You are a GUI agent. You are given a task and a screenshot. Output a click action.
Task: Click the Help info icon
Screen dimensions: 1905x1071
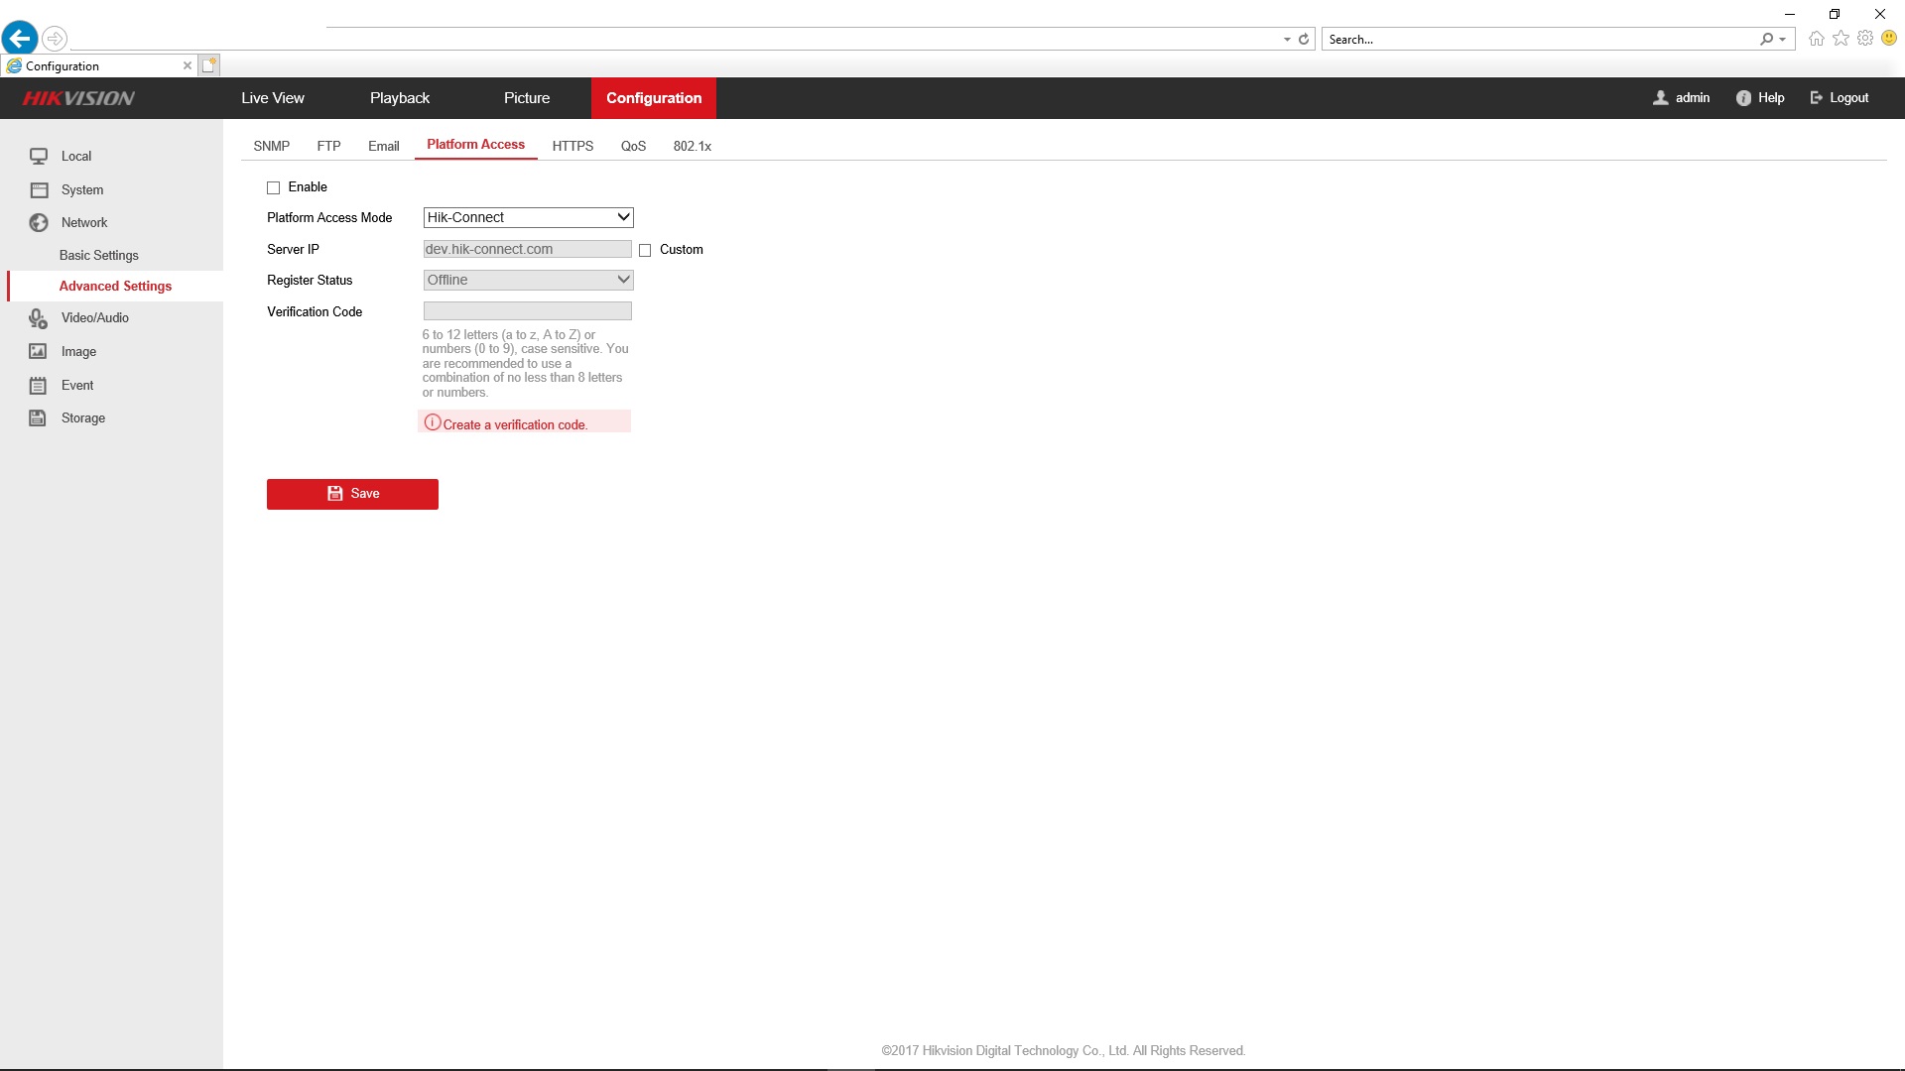click(1743, 98)
